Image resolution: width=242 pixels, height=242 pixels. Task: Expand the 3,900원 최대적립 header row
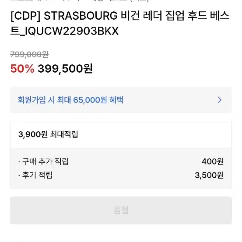[121, 135]
